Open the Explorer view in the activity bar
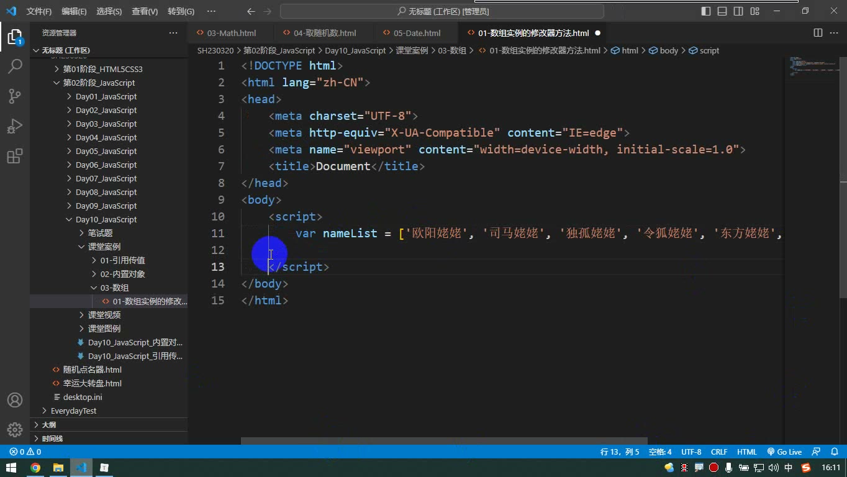 14,37
